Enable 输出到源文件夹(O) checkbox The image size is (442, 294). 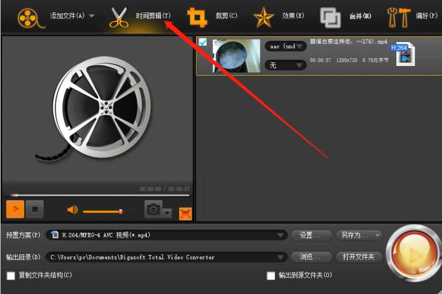click(x=271, y=275)
